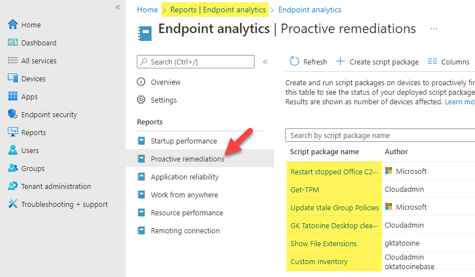Collapse the Endpoint analytics menu pane

coord(265,62)
